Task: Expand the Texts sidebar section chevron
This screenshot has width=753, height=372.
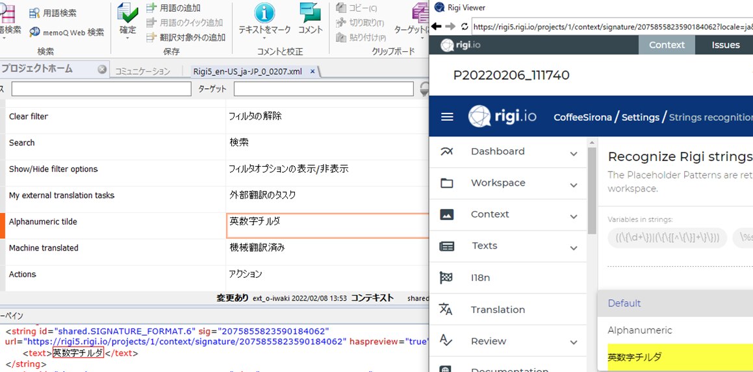Action: [573, 248]
